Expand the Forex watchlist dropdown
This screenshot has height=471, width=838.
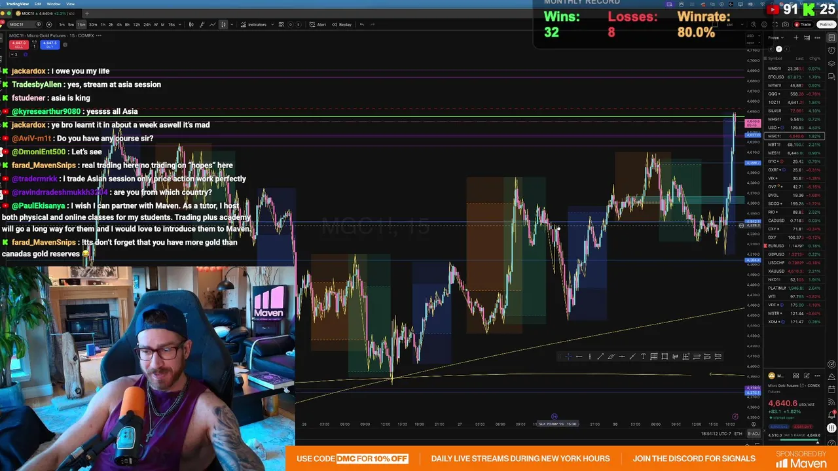776,37
